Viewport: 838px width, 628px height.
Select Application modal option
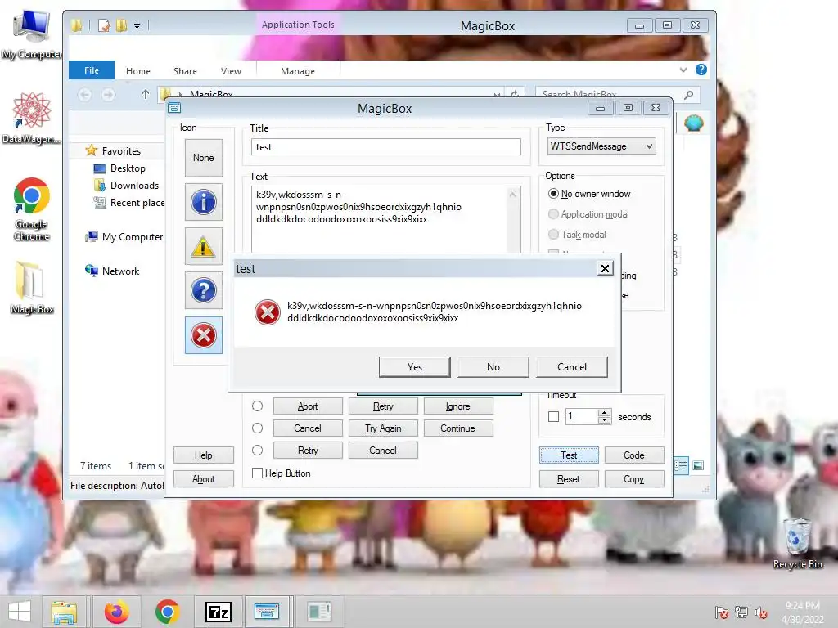[588, 214]
